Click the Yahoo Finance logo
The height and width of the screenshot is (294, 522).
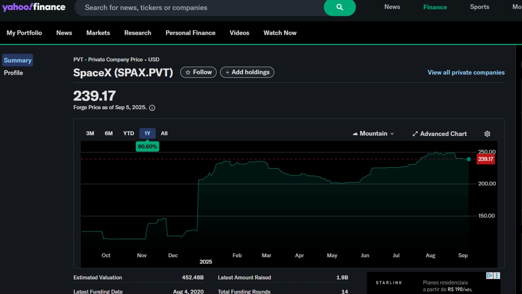[34, 7]
